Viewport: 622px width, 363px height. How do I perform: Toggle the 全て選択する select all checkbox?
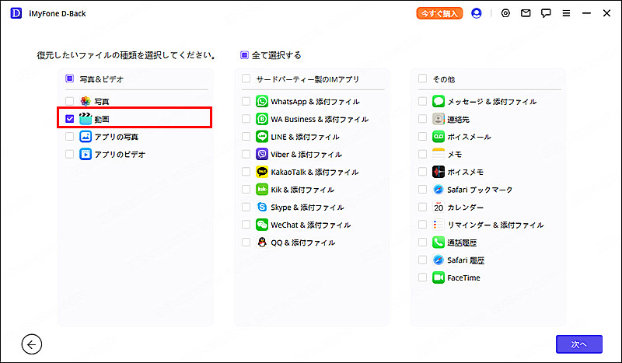244,54
